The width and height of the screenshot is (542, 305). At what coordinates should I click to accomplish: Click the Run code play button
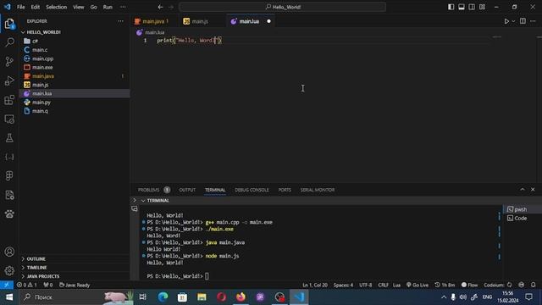(506, 21)
